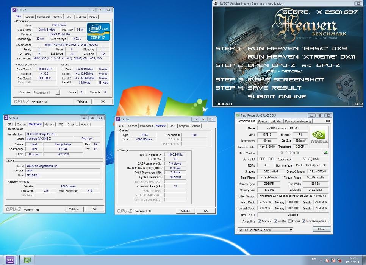Click the NVIDIA logo in GPU-Z
Screen dimensions: 366x265
pos(319,137)
